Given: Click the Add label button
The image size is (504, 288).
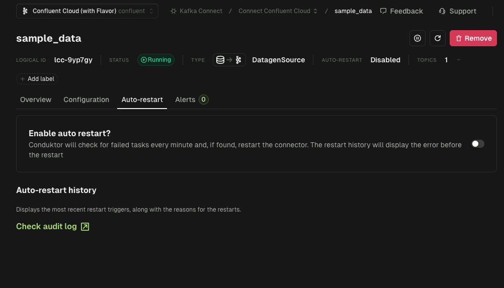Looking at the screenshot, I should click(x=37, y=79).
